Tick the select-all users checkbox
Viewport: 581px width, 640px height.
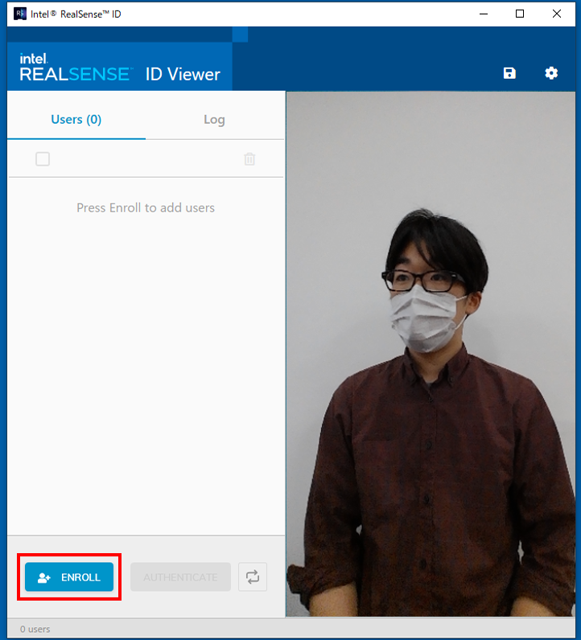[43, 158]
